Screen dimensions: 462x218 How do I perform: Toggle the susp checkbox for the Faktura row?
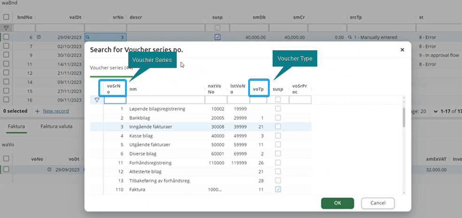(278, 189)
